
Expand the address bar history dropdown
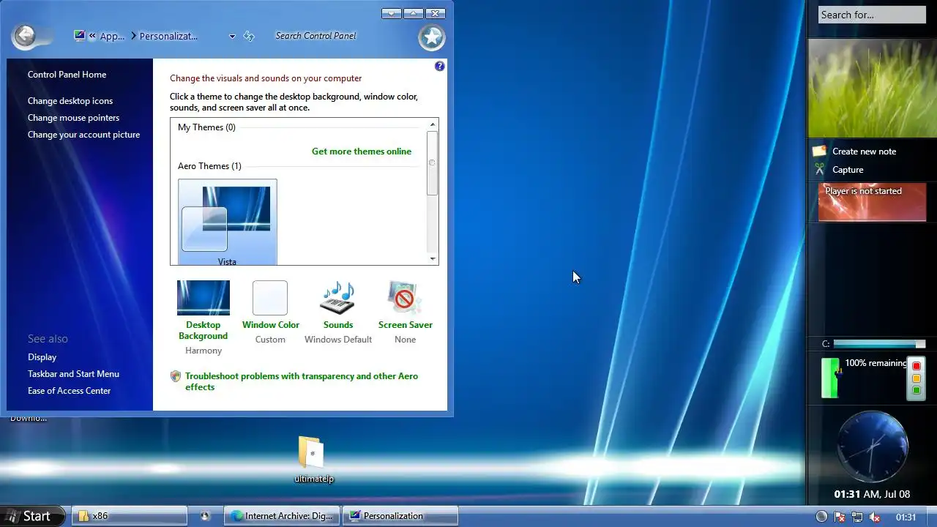coord(232,36)
